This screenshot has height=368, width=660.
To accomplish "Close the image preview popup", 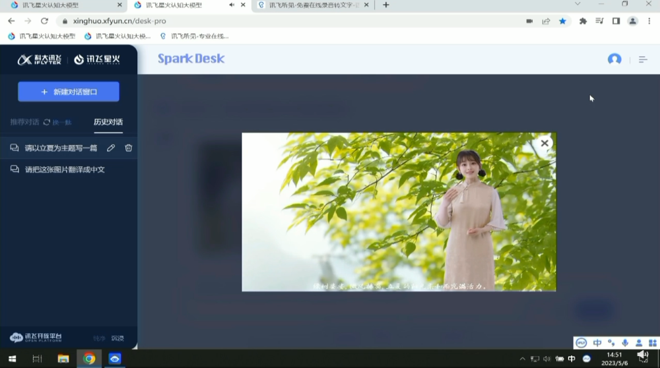I will pyautogui.click(x=544, y=143).
